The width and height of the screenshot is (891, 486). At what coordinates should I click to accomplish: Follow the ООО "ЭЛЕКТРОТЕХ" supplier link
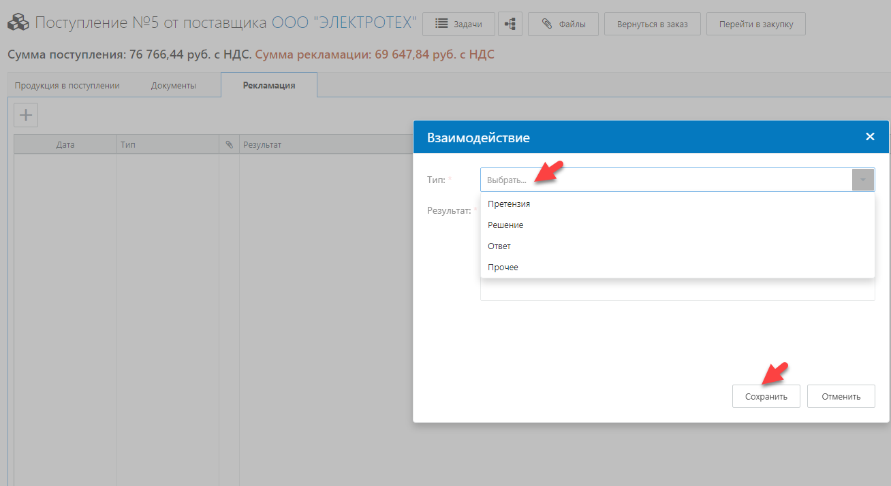click(x=344, y=23)
